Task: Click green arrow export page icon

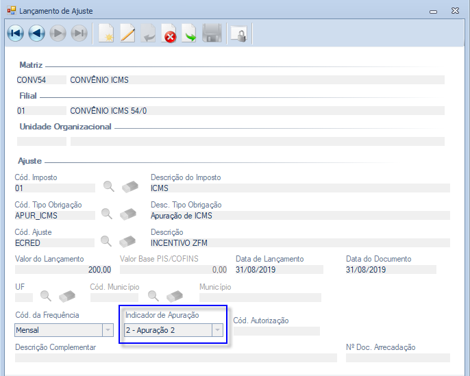Action: 189,33
